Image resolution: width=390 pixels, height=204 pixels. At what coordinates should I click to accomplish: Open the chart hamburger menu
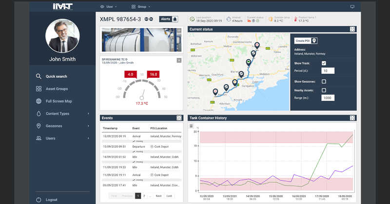point(191,126)
